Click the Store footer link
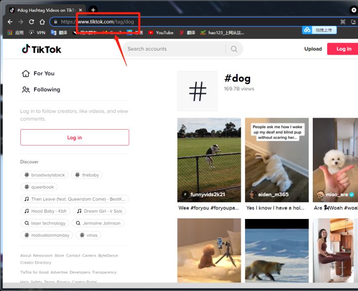This screenshot has height=291, width=358. 59,255
